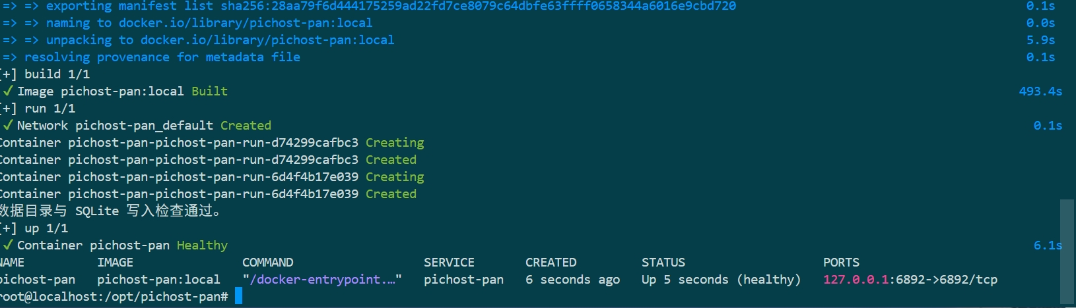Click the NAME column header
Image resolution: width=1076 pixels, height=308 pixels.
point(12,262)
